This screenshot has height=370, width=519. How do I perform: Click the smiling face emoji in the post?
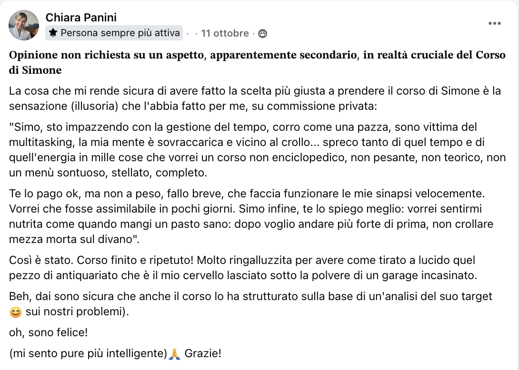[x=16, y=312]
